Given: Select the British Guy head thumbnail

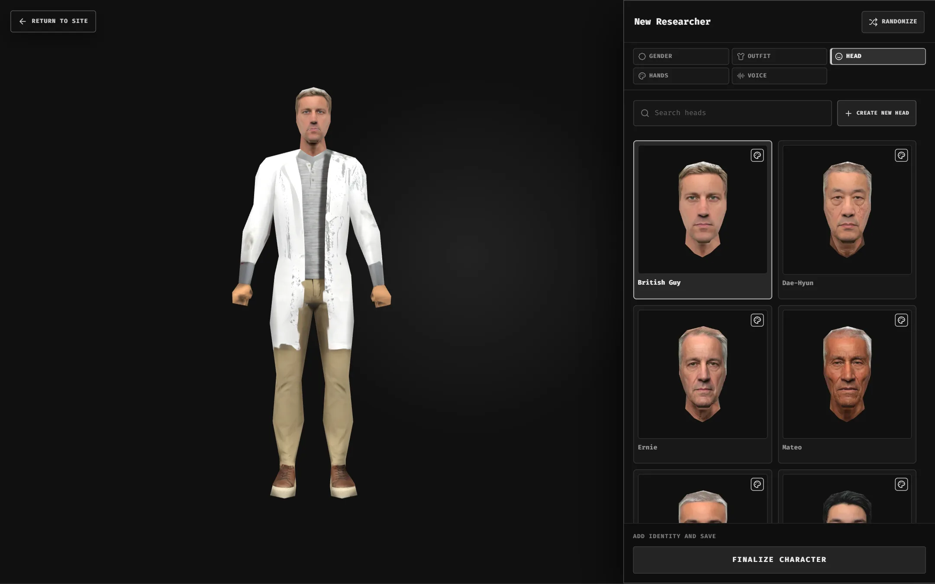Looking at the screenshot, I should point(703,209).
